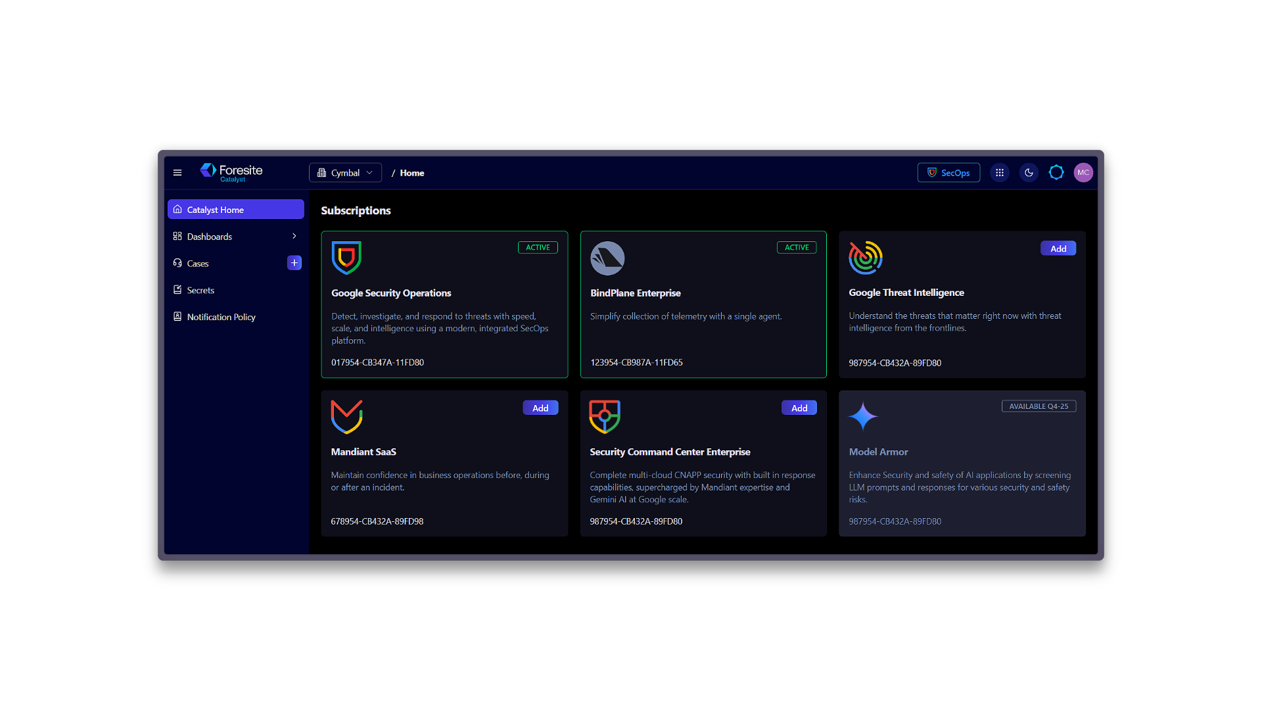The image size is (1262, 710).
Task: Click the Google Security Operations shield icon
Action: click(x=346, y=258)
